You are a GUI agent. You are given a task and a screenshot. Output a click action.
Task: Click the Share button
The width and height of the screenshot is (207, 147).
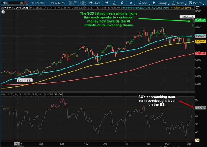click(94, 3)
